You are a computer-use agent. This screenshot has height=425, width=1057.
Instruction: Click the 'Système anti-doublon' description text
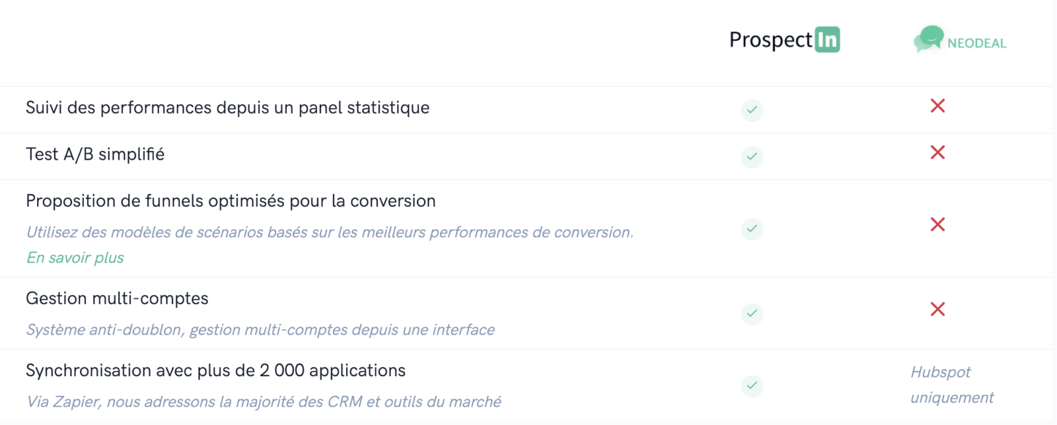(x=260, y=330)
